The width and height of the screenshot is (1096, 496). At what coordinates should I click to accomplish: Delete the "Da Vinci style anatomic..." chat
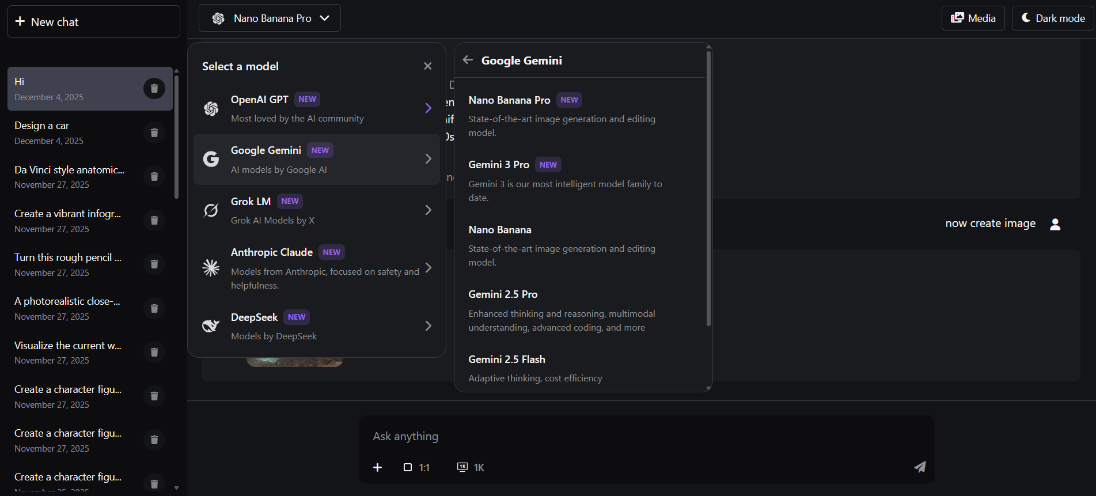tap(154, 176)
